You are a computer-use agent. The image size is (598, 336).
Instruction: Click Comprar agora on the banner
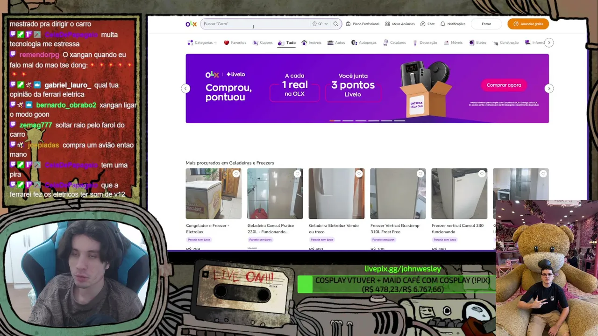(x=504, y=85)
